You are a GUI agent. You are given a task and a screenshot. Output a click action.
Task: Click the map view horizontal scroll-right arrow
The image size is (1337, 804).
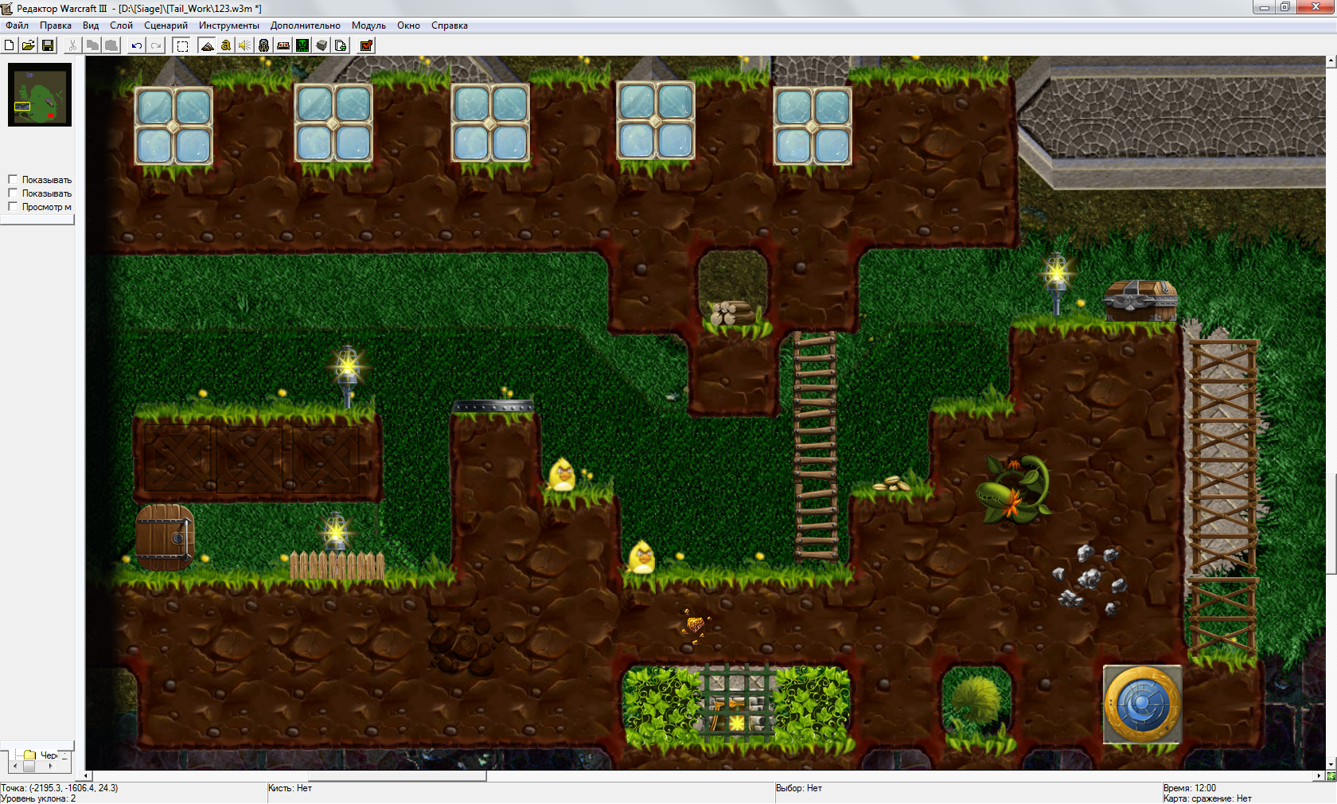pyautogui.click(x=1320, y=775)
